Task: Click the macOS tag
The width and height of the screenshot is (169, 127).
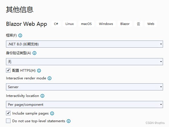Action: click(x=86, y=24)
